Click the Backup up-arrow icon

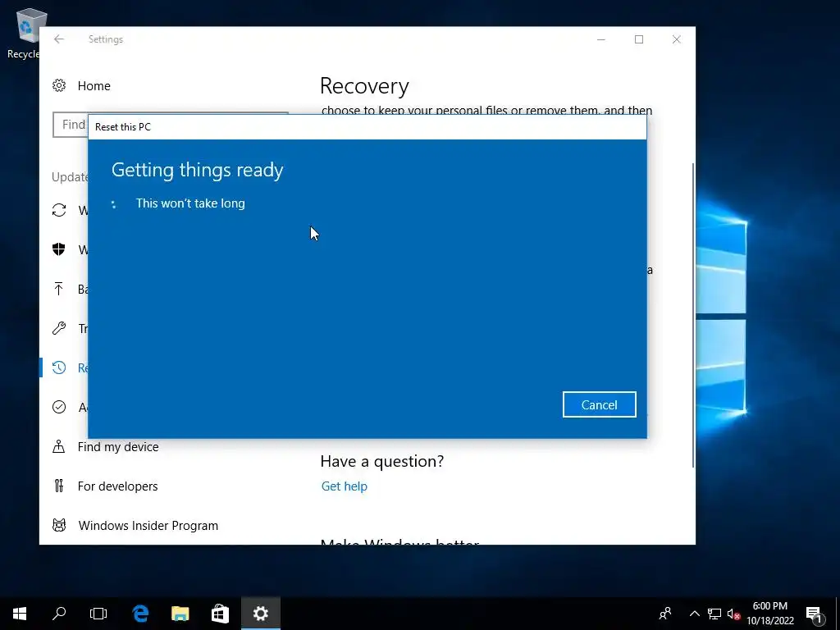[x=59, y=289]
